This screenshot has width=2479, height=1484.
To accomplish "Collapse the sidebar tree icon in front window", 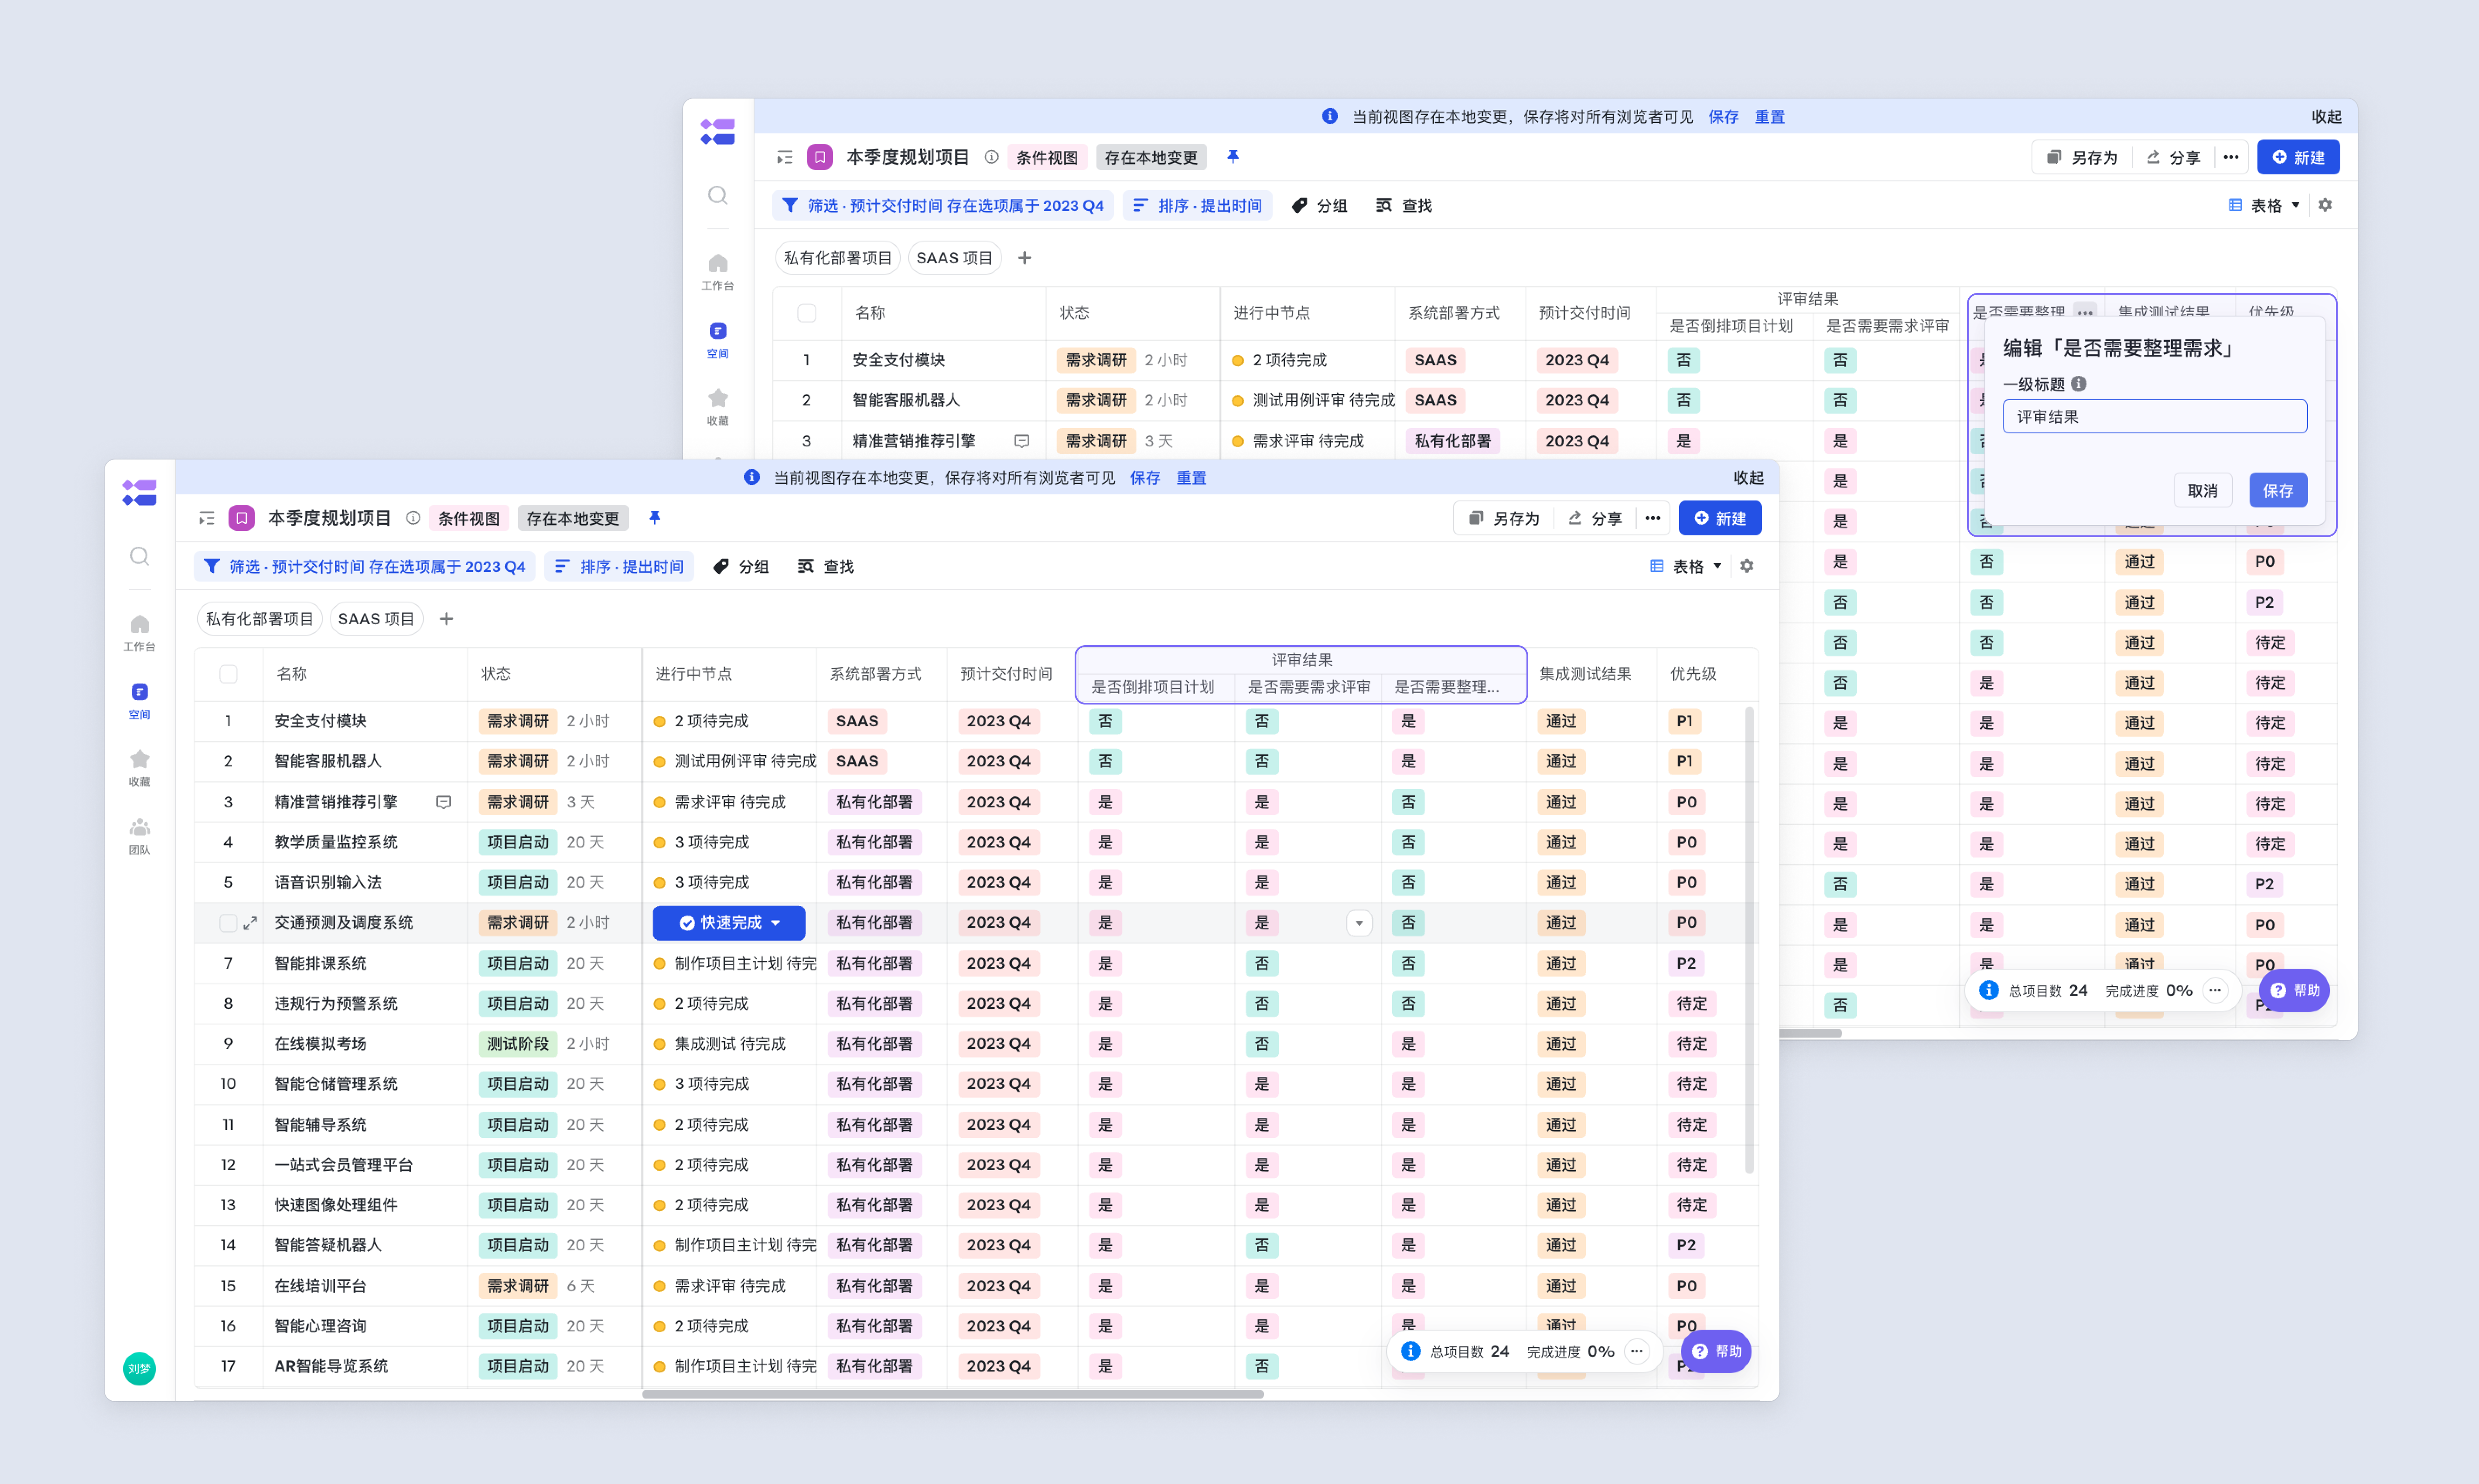I will pos(206,518).
